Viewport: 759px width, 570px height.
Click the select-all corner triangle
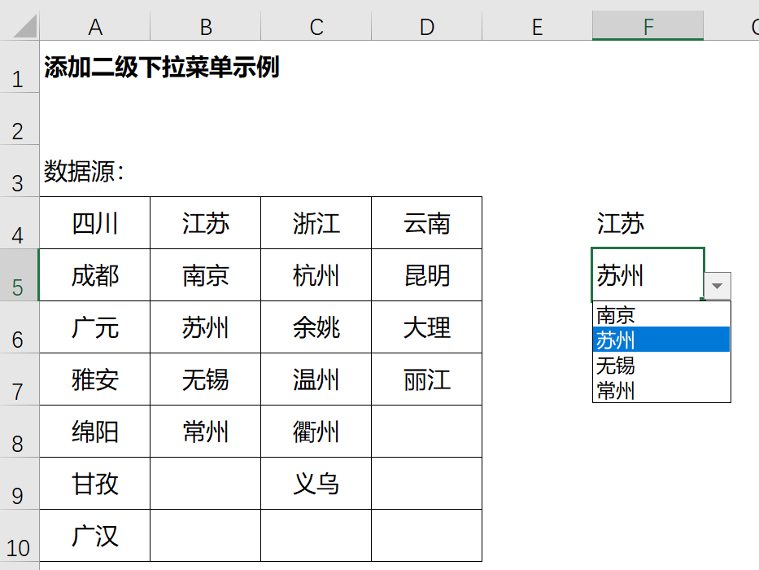(x=24, y=28)
